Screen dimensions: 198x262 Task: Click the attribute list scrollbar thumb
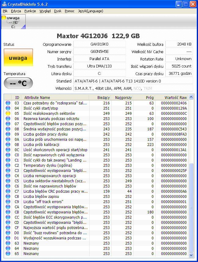191,208
